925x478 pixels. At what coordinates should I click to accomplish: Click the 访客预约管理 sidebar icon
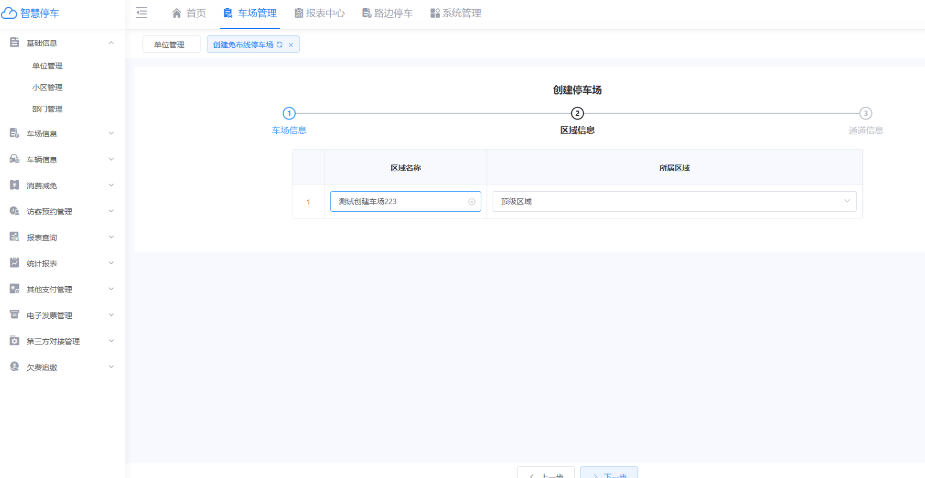click(14, 211)
